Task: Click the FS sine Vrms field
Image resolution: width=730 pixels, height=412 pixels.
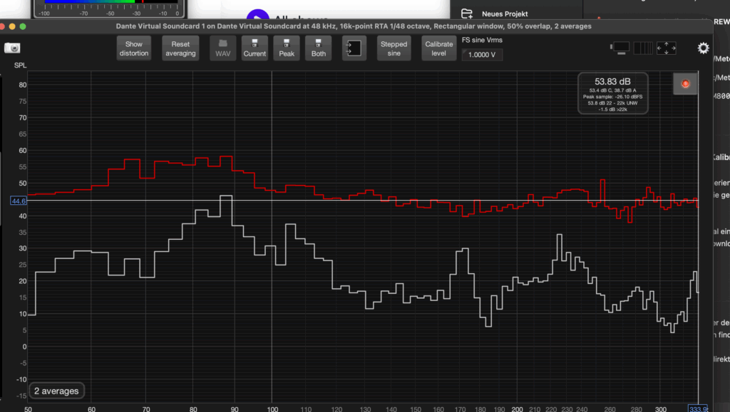Action: (x=483, y=55)
